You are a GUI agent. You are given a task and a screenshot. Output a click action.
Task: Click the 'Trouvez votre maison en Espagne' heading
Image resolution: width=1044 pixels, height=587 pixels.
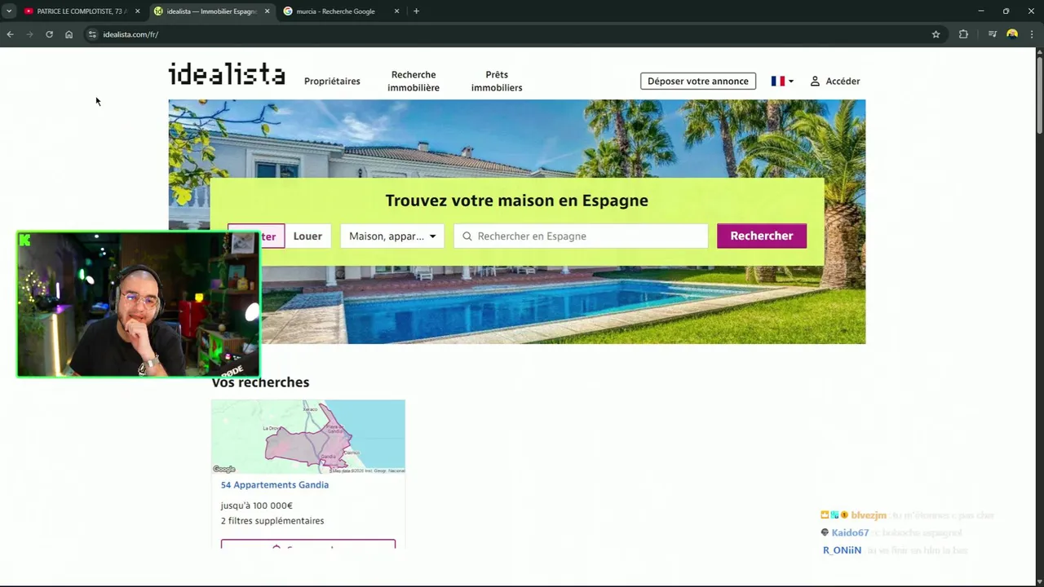pos(517,201)
